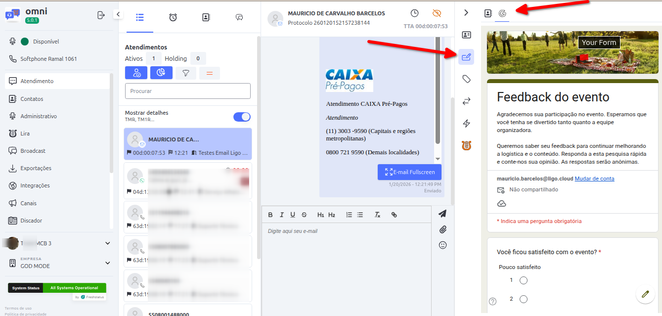Select the lightning bolt icon in right toolbar
This screenshot has height=316, width=662.
466,123
